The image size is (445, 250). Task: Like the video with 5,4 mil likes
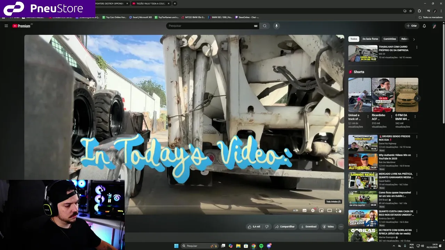(x=254, y=227)
